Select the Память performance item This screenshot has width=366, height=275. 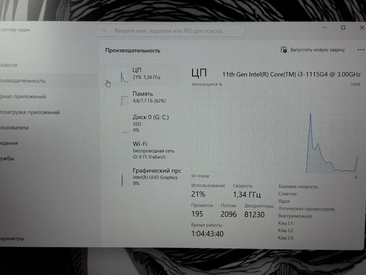coord(142,97)
